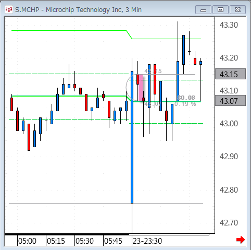251x250 pixels.
Task: Select the pink highlighted bar on chart
Action: coord(141,88)
